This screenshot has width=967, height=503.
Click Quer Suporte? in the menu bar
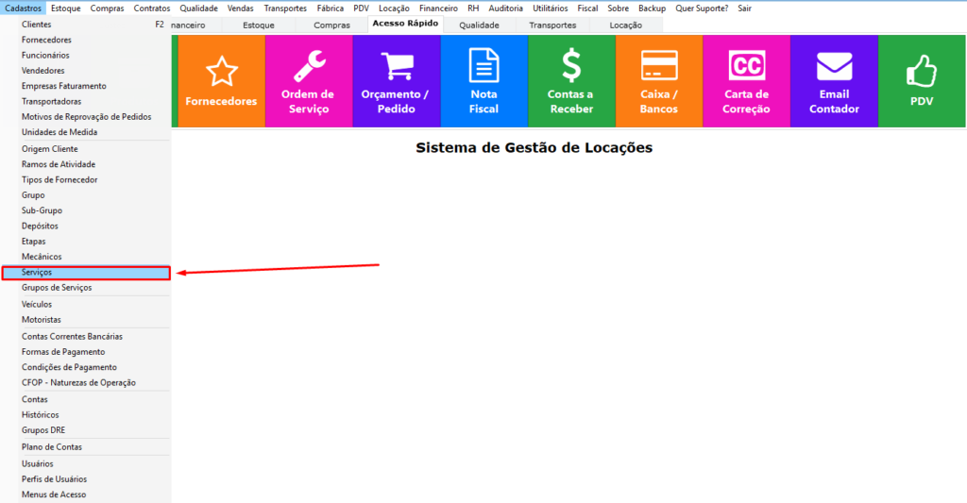(x=702, y=8)
